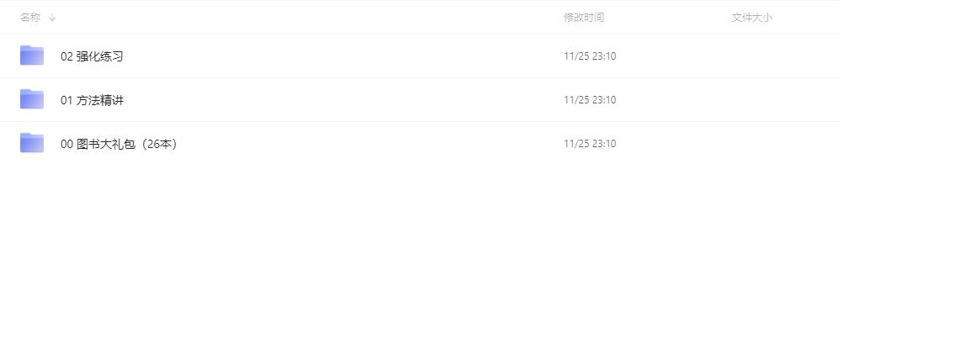The image size is (960, 339).
Task: Select 02 强化练习 row between name and date
Action: [343, 56]
